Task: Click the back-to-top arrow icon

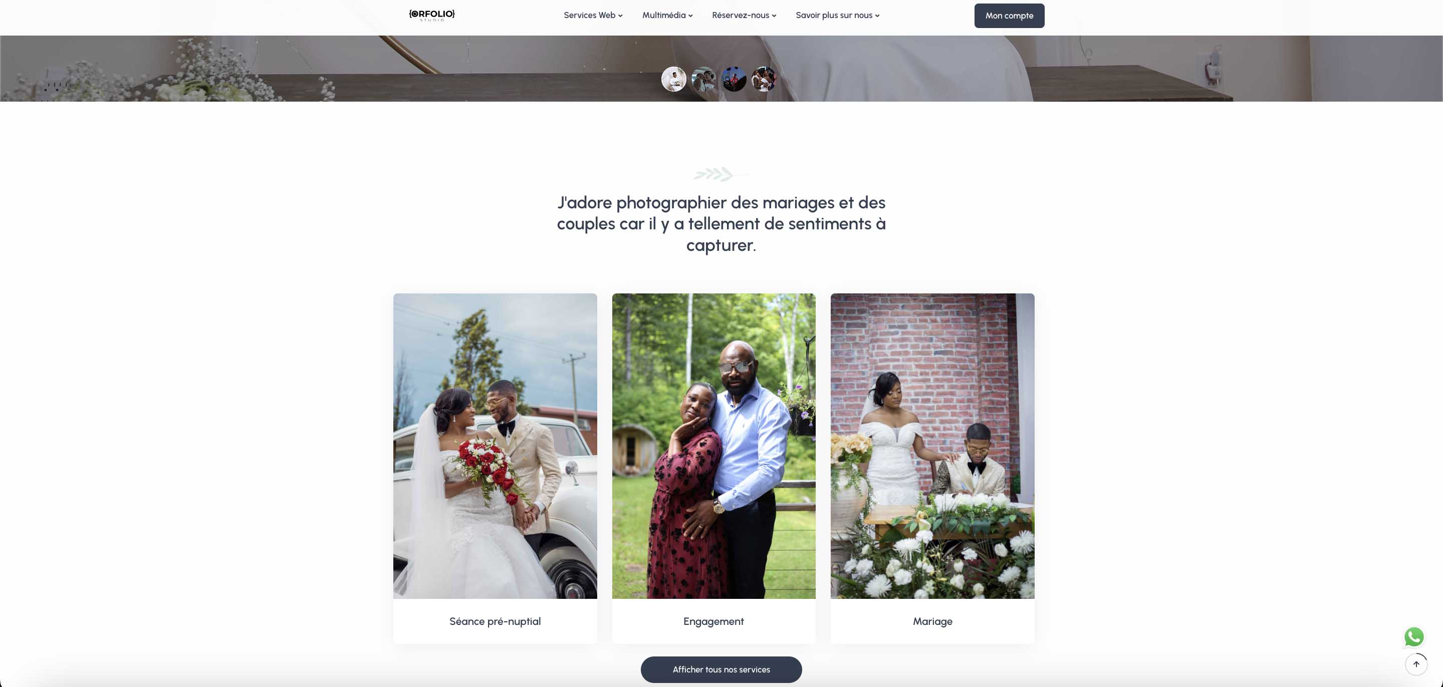Action: click(1416, 664)
